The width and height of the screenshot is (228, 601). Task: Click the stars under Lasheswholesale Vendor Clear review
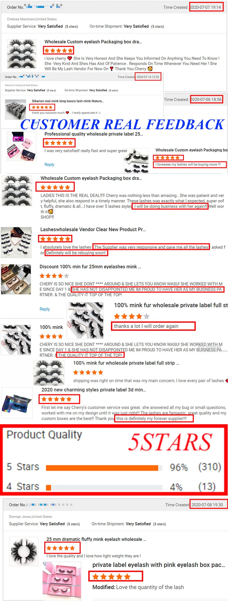(55, 239)
